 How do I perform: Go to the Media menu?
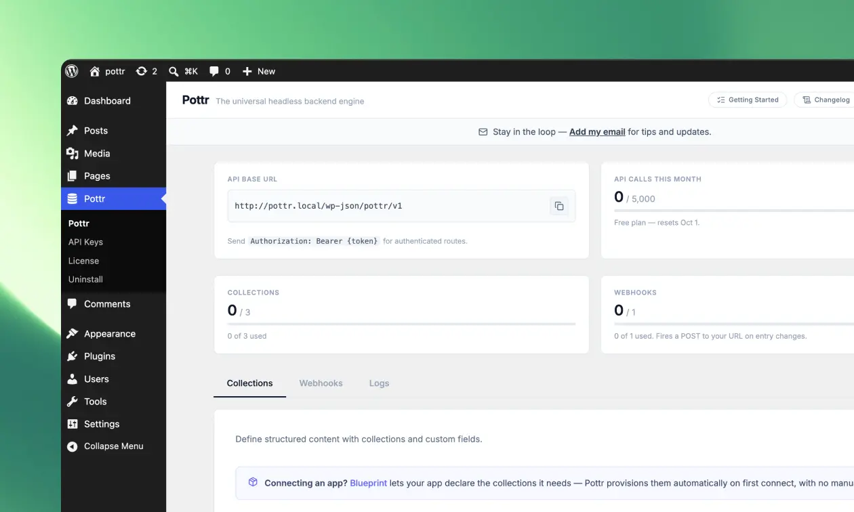(113, 154)
